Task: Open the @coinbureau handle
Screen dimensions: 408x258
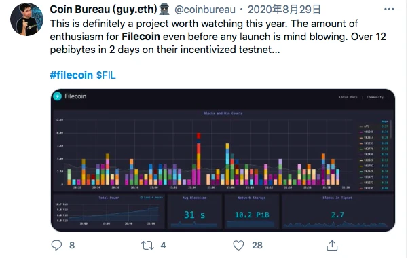Action: [x=205, y=10]
